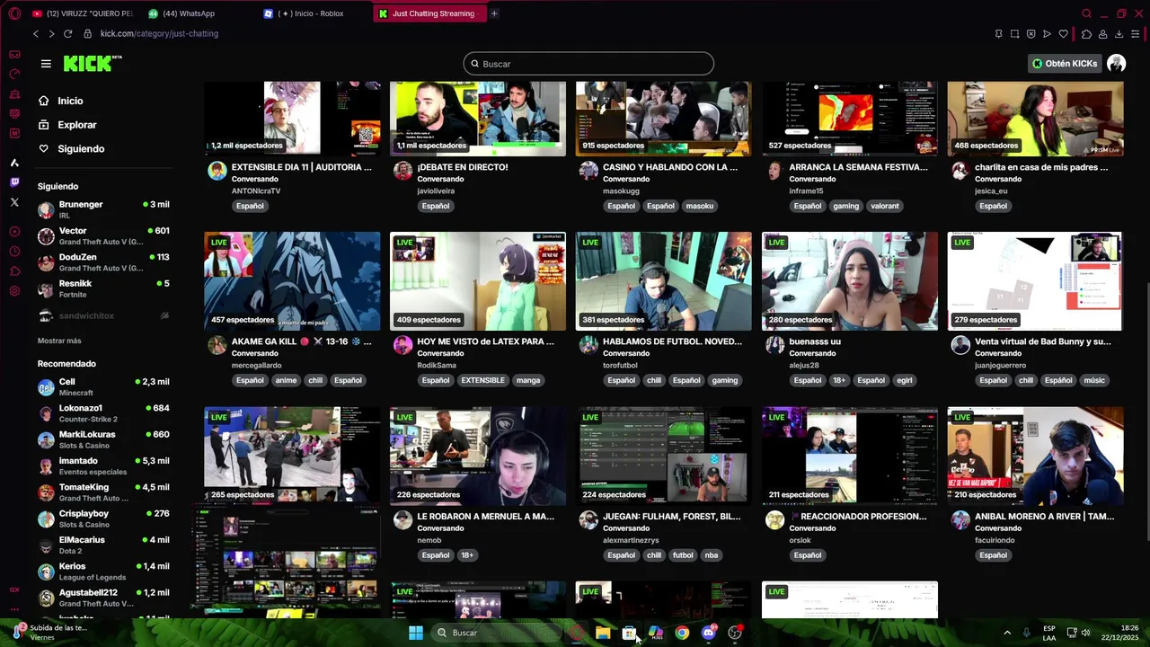This screenshot has width=1150, height=647.
Task: Select the nba tag under alexmartinezrys
Action: coord(711,555)
